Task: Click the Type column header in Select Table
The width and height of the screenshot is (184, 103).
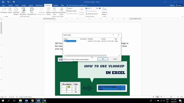Action: point(116,39)
